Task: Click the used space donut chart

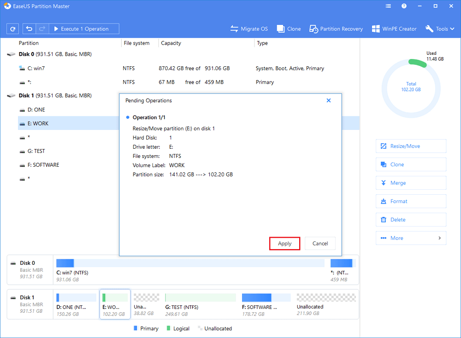Action: [411, 88]
